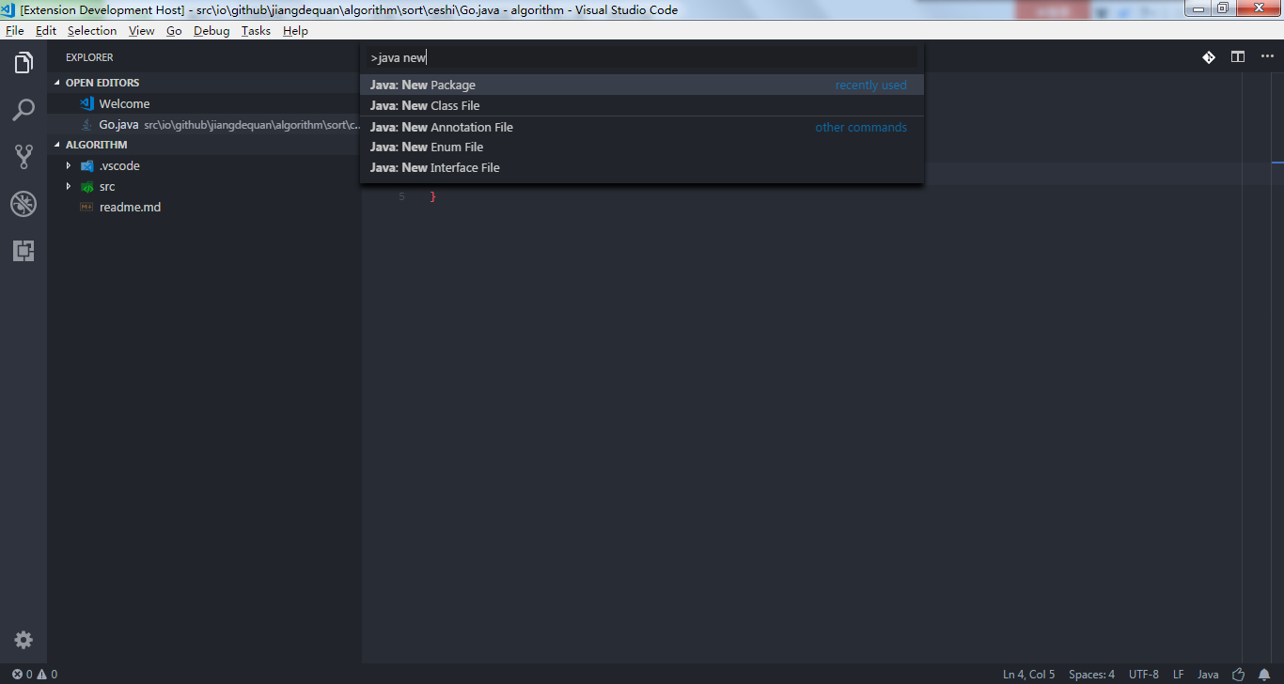Run the Java: New Package command
The image size is (1284, 684).
point(642,85)
